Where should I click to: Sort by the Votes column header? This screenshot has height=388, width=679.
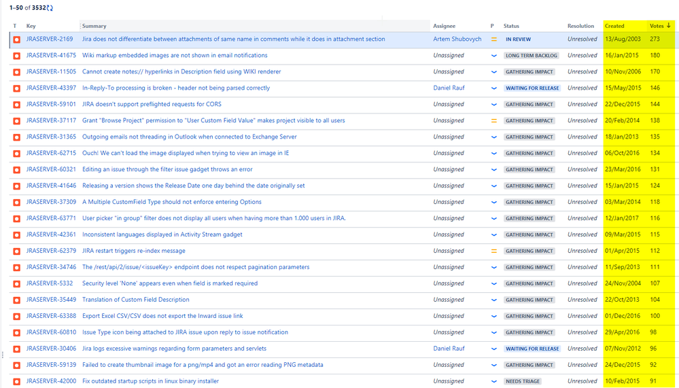(x=657, y=26)
